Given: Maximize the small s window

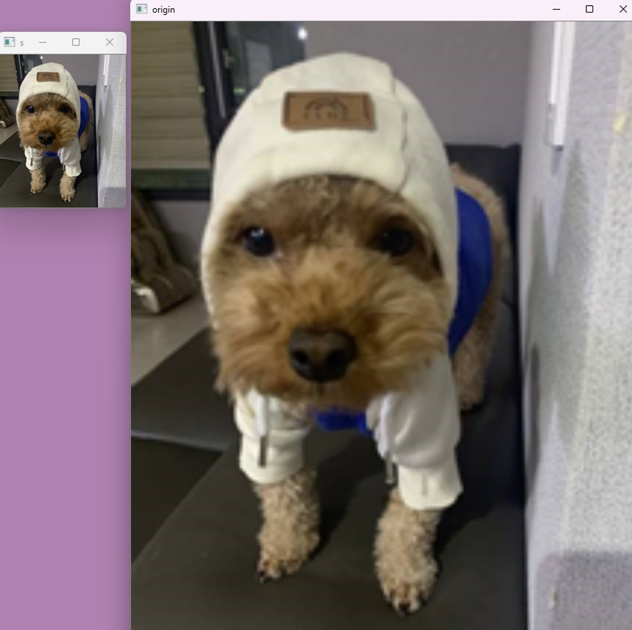Looking at the screenshot, I should coord(76,42).
